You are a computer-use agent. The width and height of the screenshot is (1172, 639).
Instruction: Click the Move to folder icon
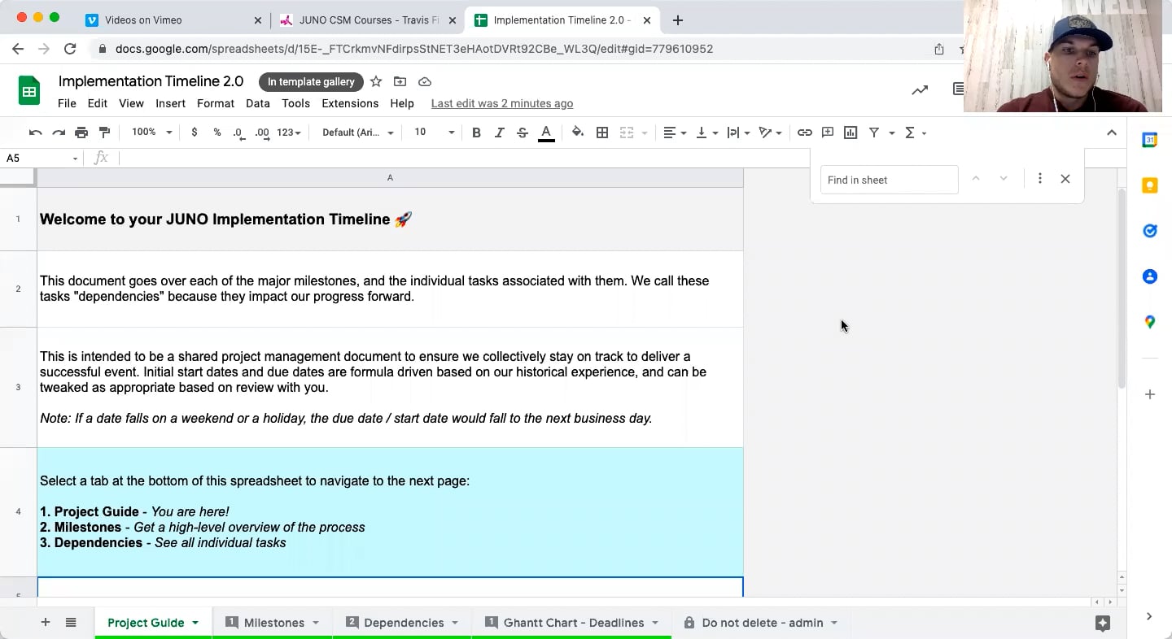(x=400, y=81)
